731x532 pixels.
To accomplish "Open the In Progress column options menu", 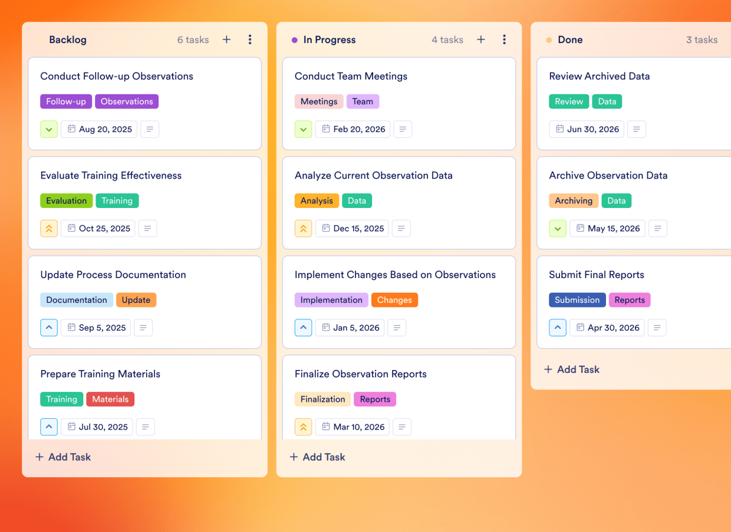I will tap(505, 39).
